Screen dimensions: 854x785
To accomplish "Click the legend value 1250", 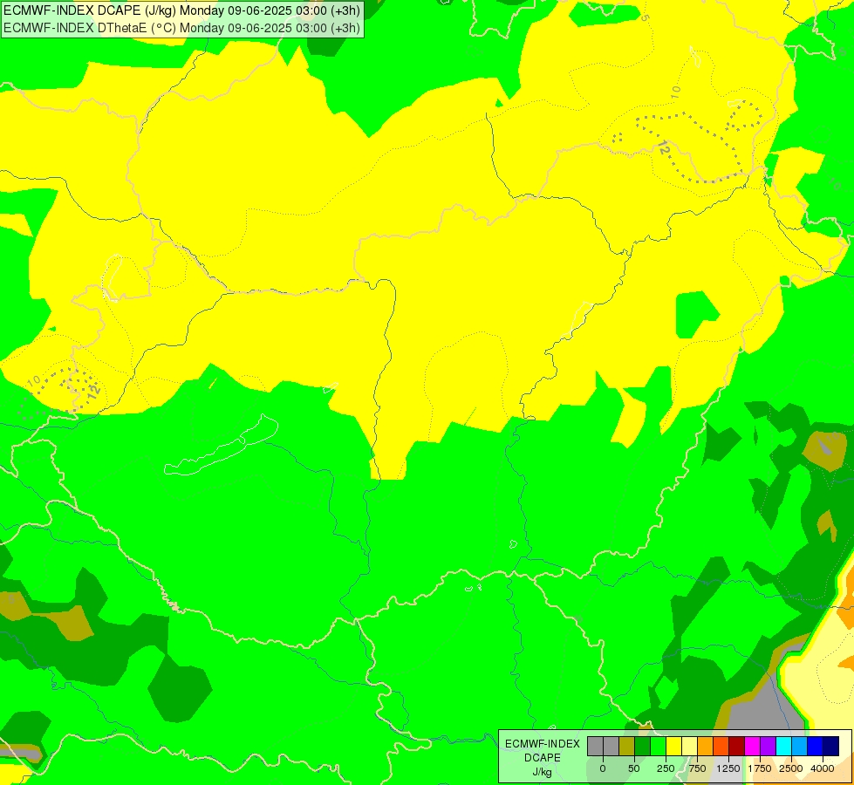I will [728, 768].
